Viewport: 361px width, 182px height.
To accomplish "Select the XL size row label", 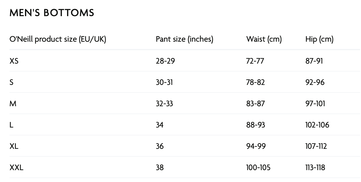I will pyautogui.click(x=14, y=146).
